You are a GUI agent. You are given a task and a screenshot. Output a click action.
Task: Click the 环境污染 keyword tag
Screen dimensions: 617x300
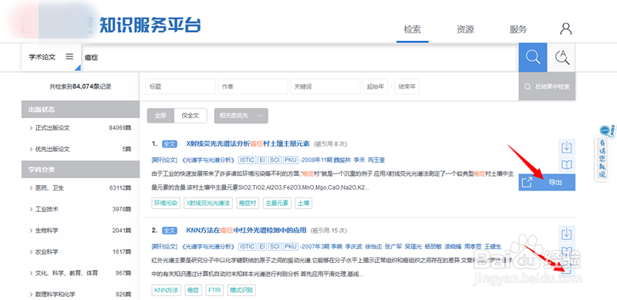pos(166,203)
